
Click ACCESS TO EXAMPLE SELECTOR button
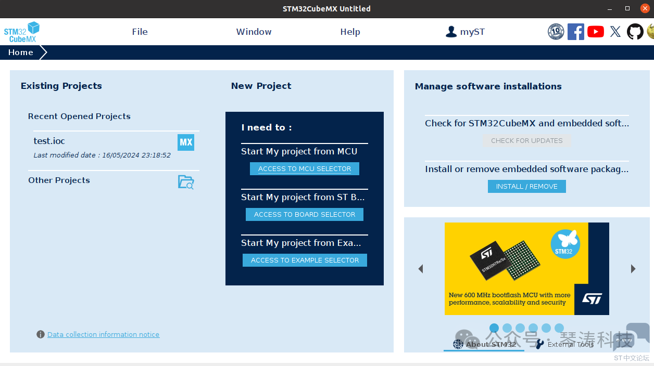(x=305, y=260)
